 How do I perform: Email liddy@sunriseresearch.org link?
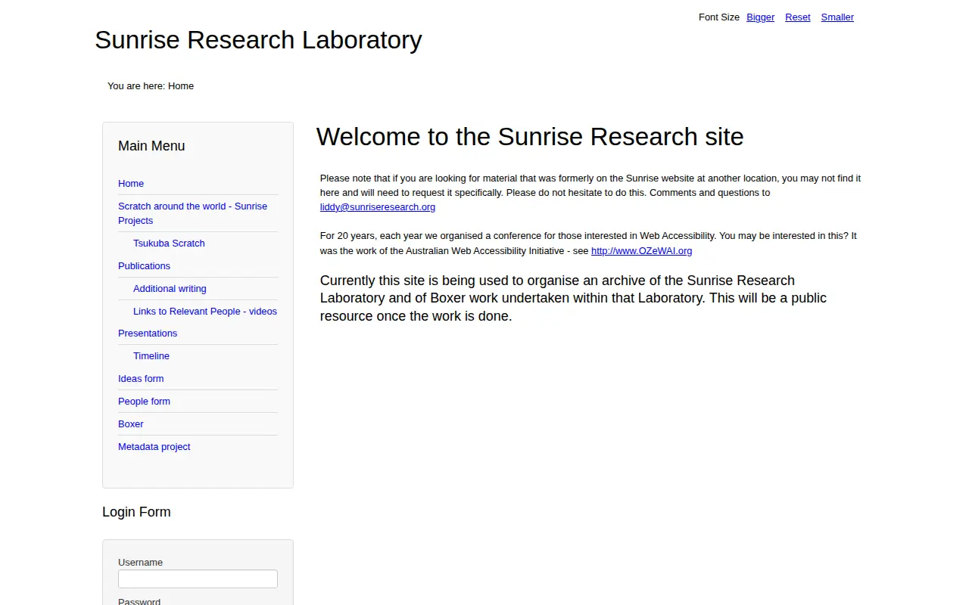point(378,207)
